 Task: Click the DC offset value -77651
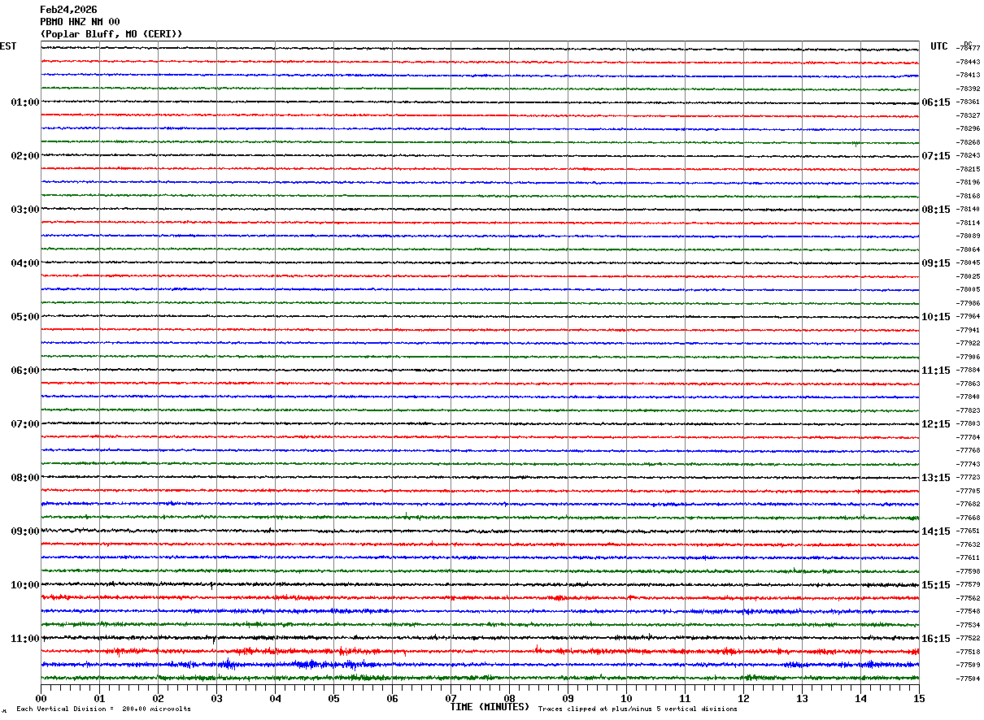coord(968,531)
